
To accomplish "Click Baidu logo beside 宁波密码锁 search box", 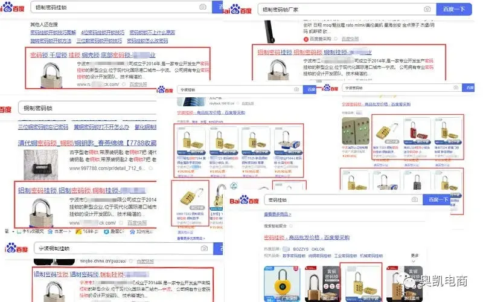I will [330, 88].
